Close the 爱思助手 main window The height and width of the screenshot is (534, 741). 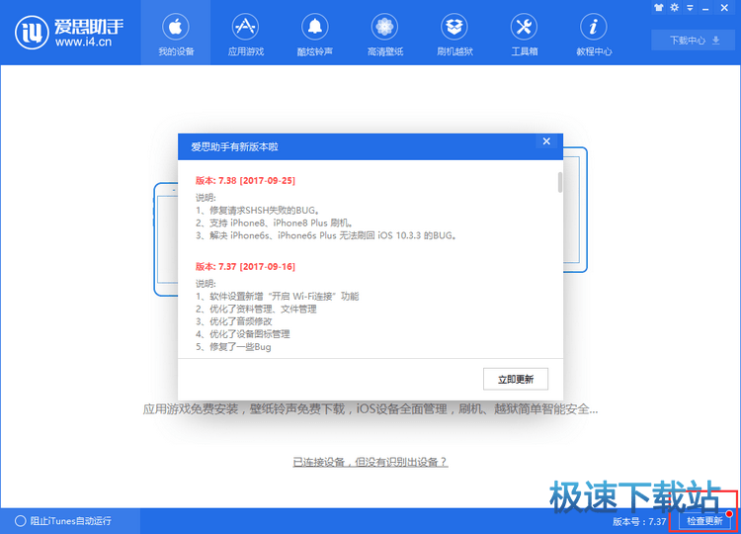[724, 8]
